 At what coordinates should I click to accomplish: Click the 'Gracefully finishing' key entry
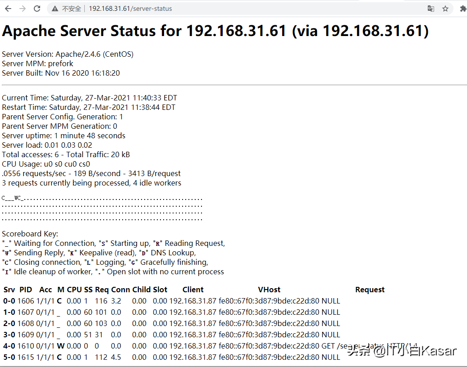168,263
